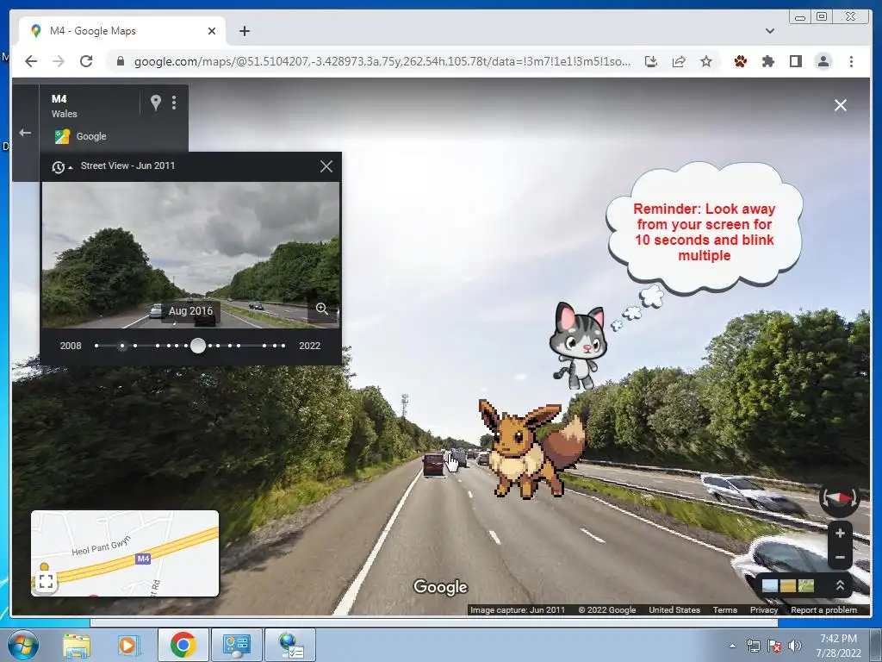Click the magnifier icon on preview image

(322, 309)
